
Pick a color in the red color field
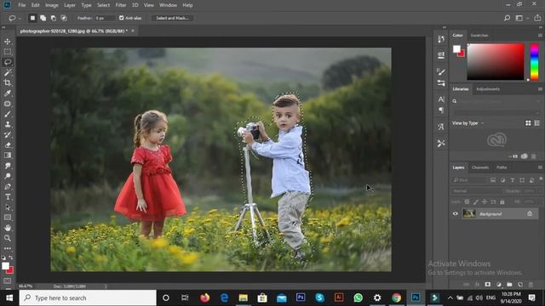point(496,62)
